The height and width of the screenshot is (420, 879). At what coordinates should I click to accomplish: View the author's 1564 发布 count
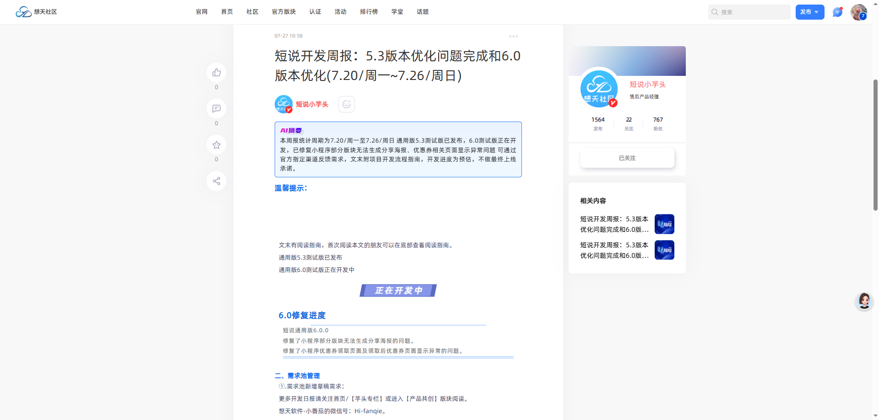coord(598,123)
